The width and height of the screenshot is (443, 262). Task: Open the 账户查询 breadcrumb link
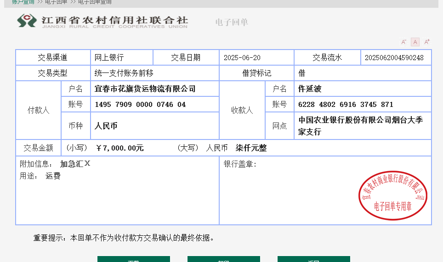pos(23,2)
